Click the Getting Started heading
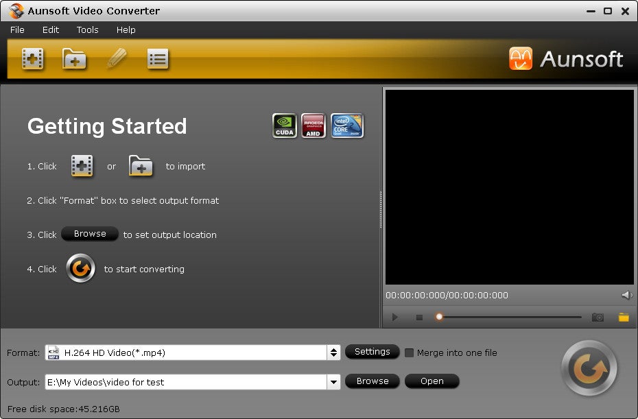The height and width of the screenshot is (419, 638). click(x=107, y=125)
